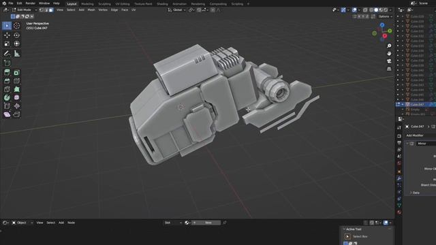Toggle camera view with camera icon
The width and height of the screenshot is (436, 245).
(x=389, y=61)
